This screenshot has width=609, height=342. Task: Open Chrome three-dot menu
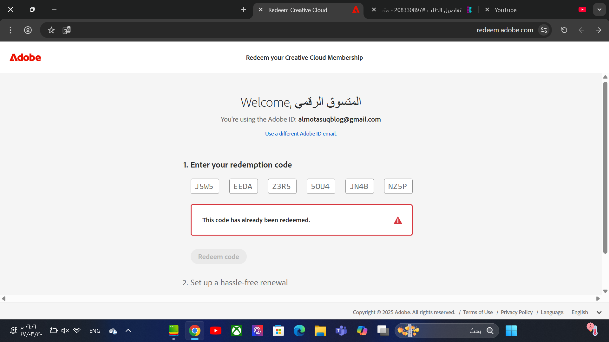tap(10, 30)
